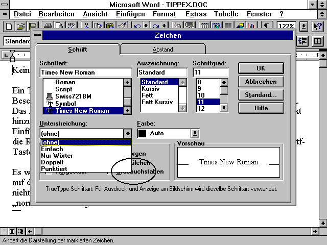Screen dimensions: 327x245
Task: Toggle the Großbuchstaben checkbox
Action: pos(113,171)
